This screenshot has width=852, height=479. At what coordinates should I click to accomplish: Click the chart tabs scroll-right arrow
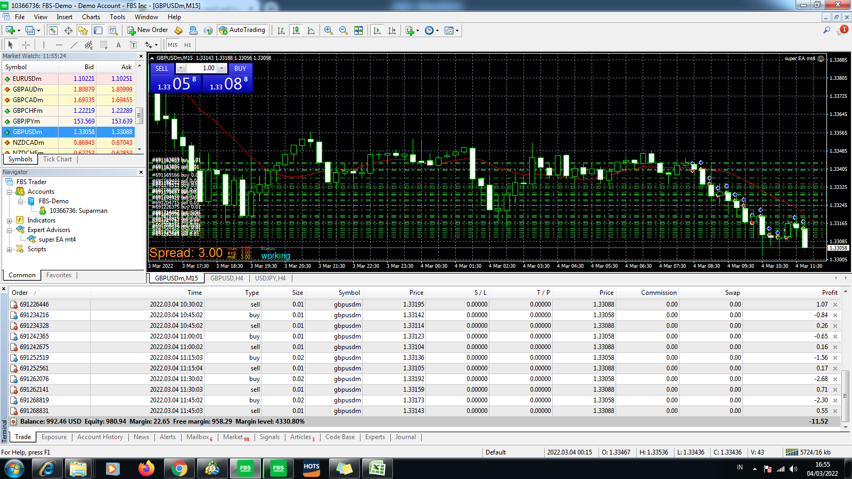pos(846,278)
